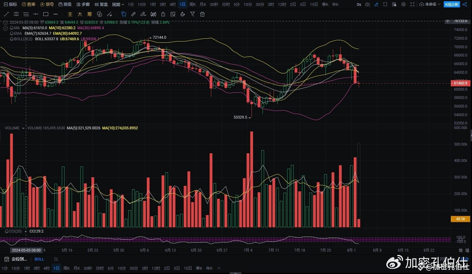Toggle the line-with-gear drawing settings icon
472x274 pixels.
point(109,14)
